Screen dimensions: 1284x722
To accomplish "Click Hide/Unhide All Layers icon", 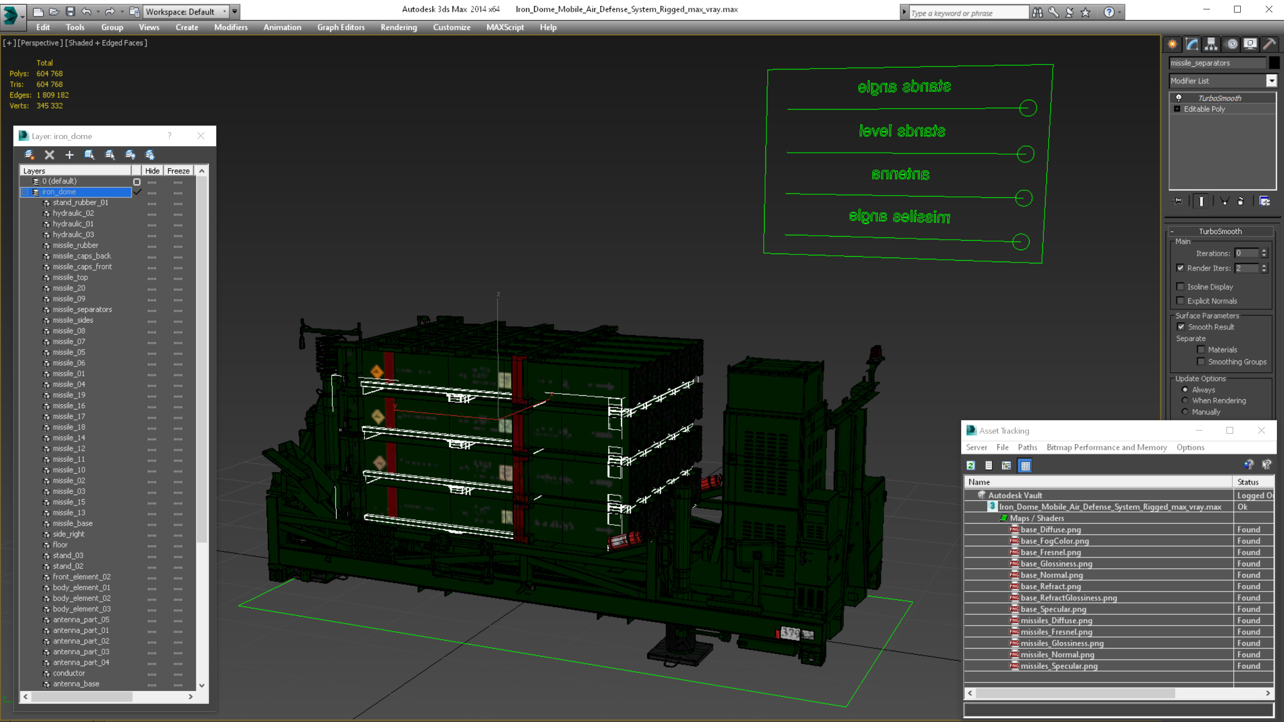I will [130, 155].
